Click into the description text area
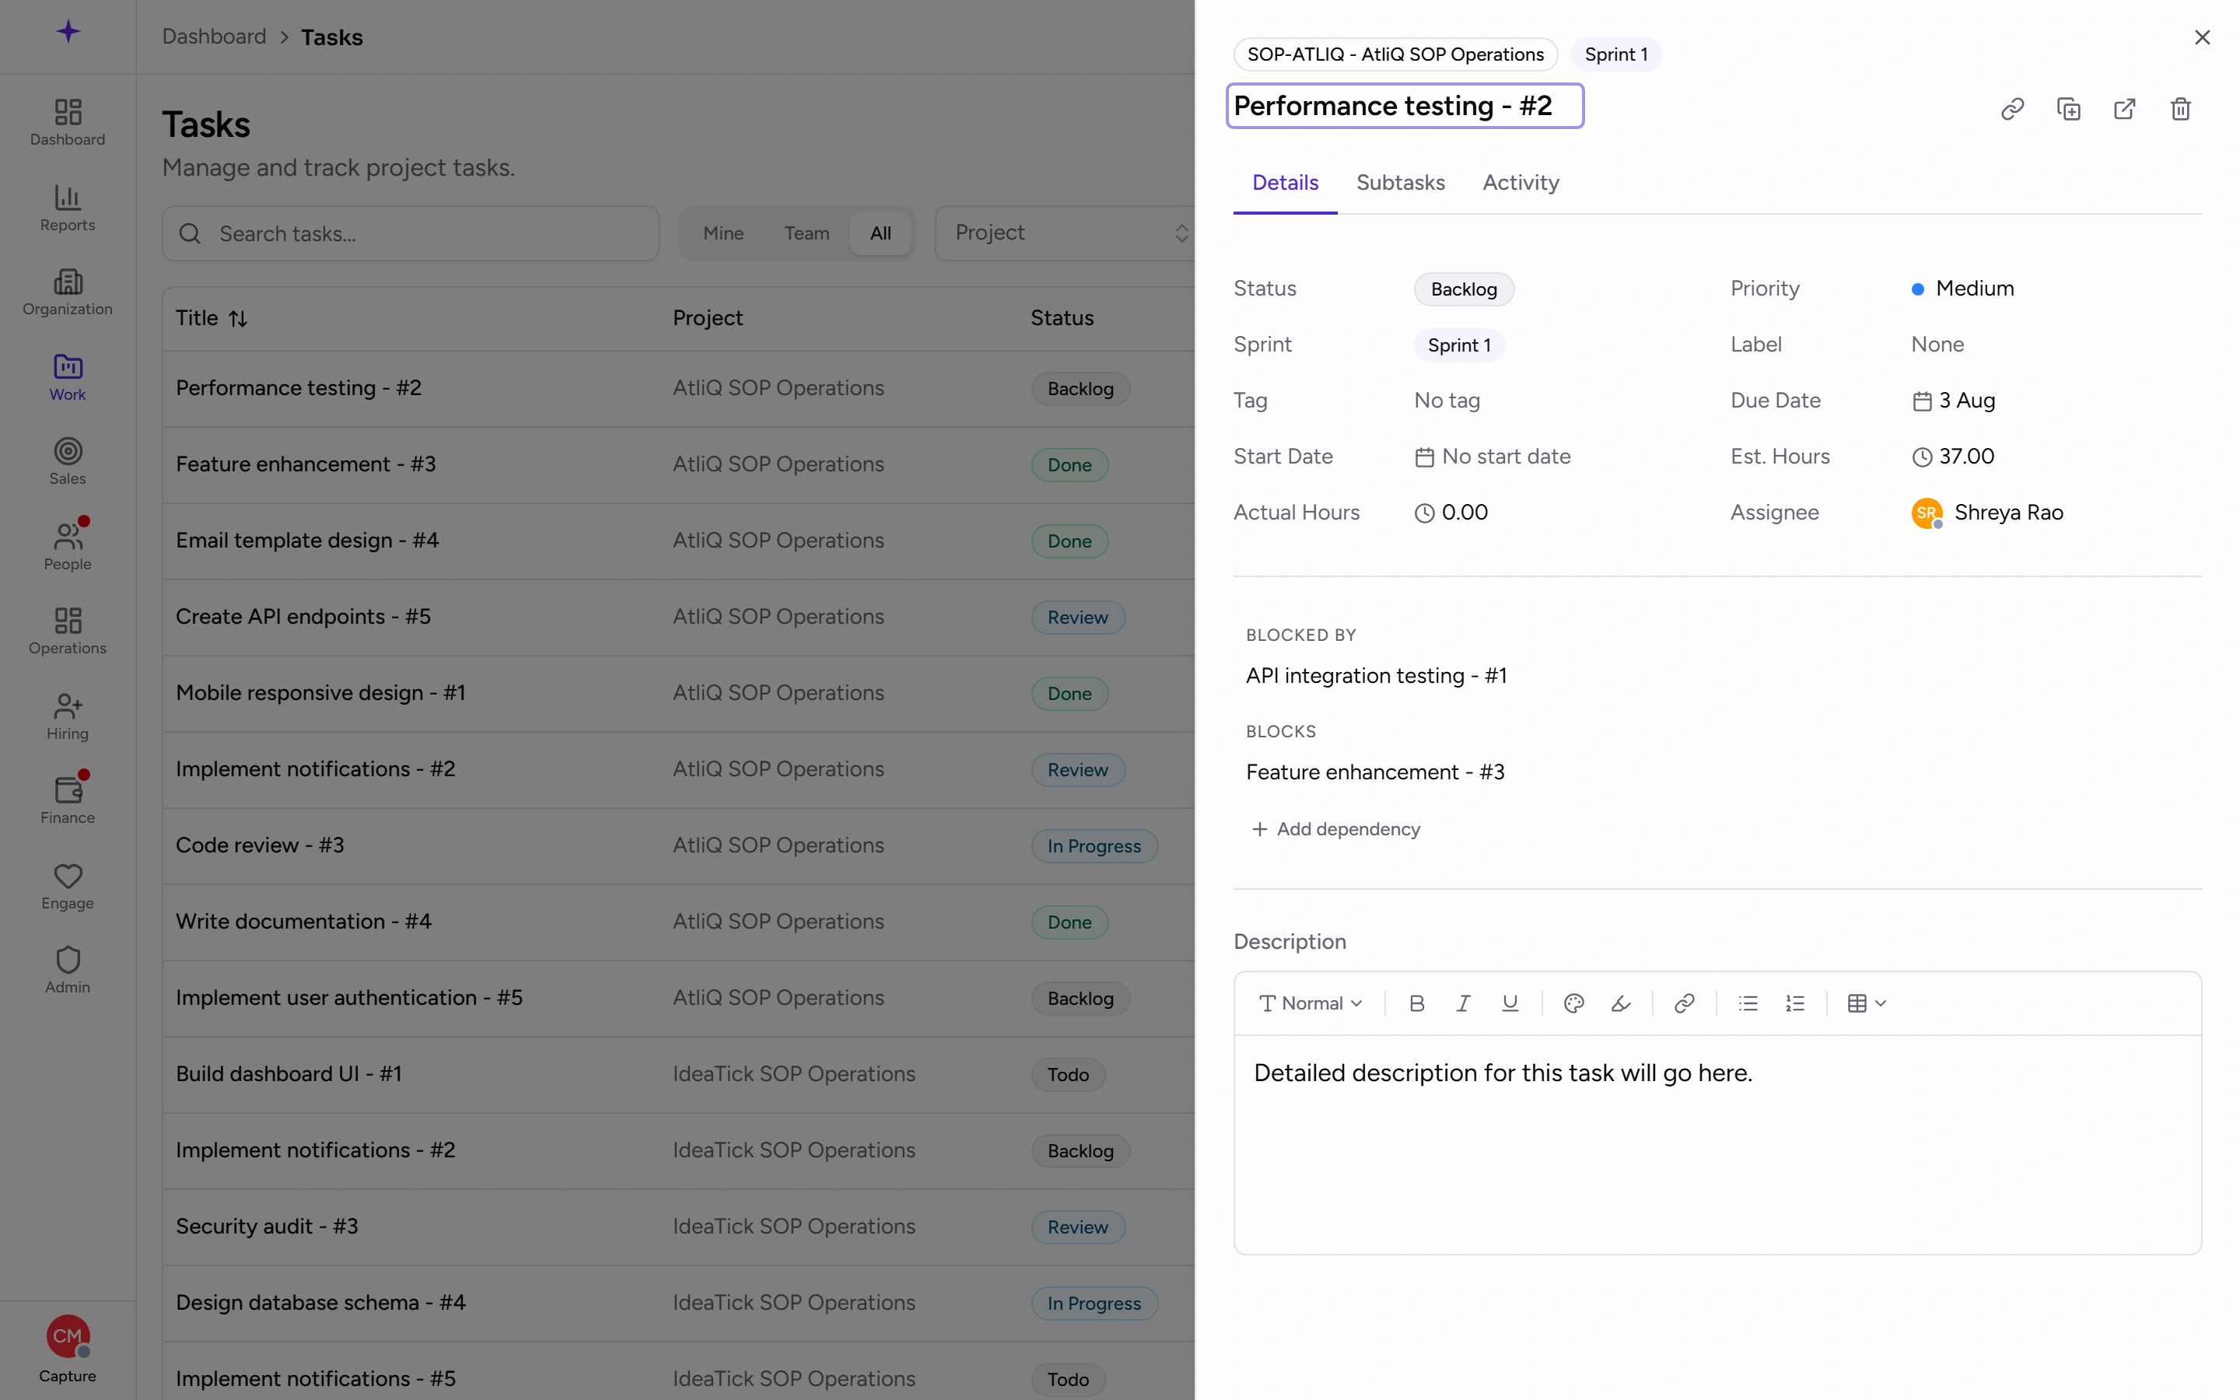Screen dimensions: 2240x1400 (1717, 1144)
